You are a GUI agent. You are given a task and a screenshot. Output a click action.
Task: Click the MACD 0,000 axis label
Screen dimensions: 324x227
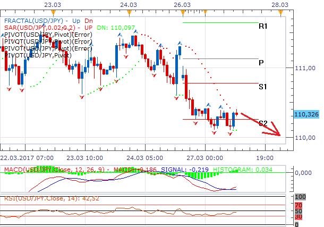pos(303,173)
